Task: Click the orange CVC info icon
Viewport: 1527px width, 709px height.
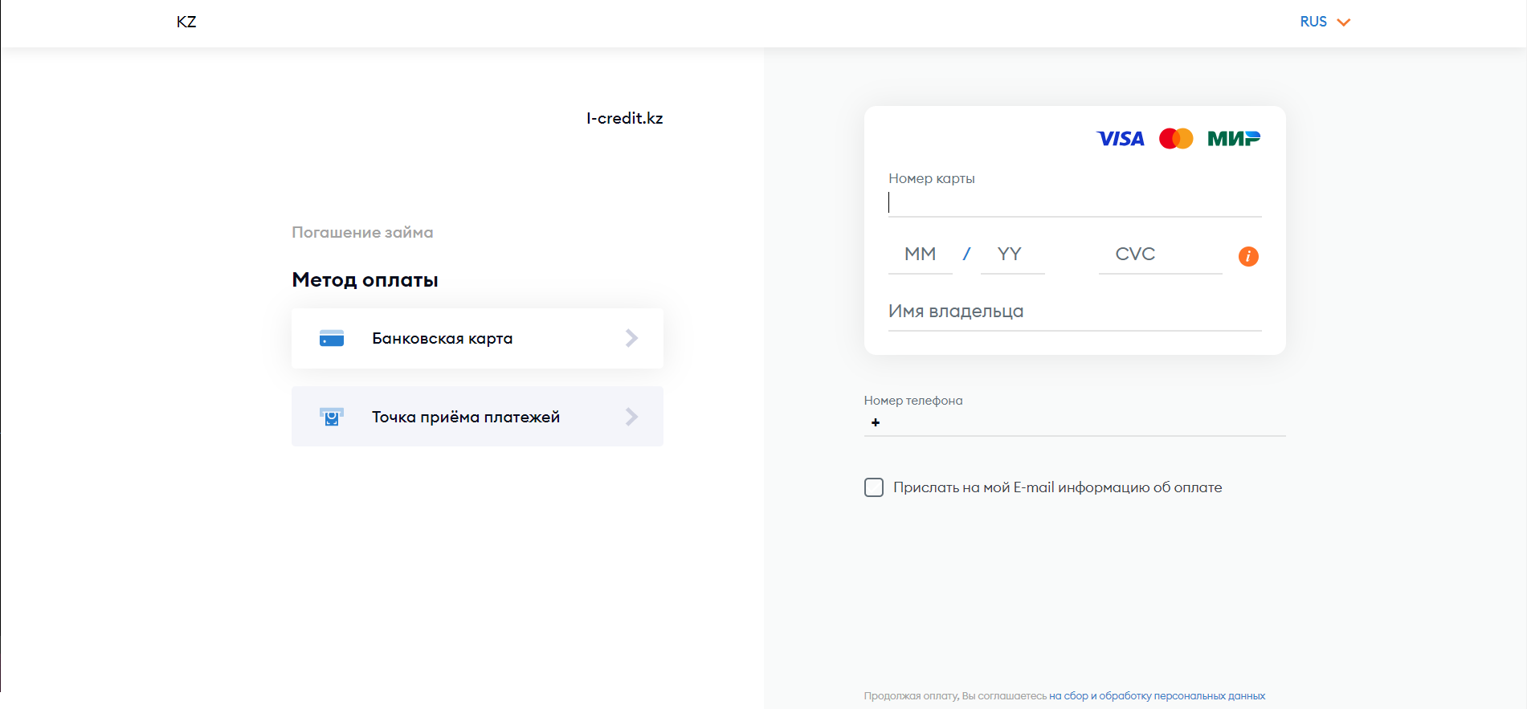Action: pyautogui.click(x=1248, y=256)
